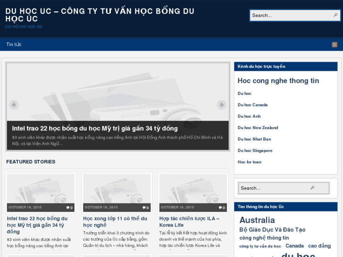Select the công nghệ thông tin tag
The image size is (343, 257).
tap(264, 238)
